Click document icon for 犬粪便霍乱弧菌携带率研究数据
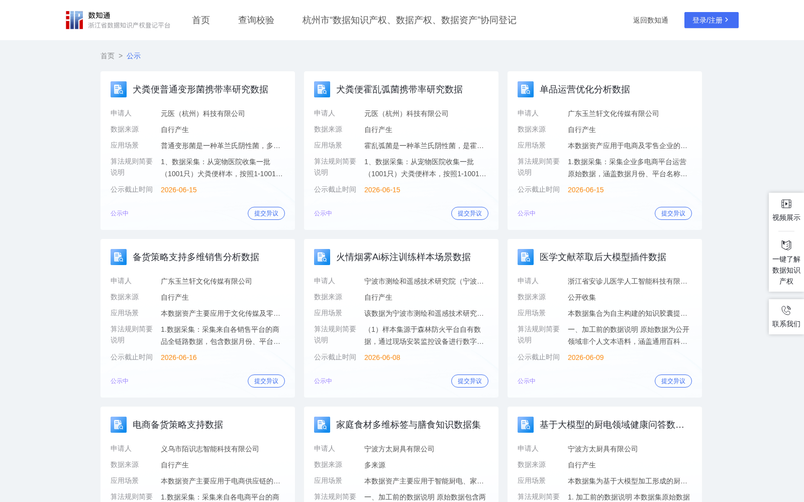The width and height of the screenshot is (804, 502). coord(322,89)
